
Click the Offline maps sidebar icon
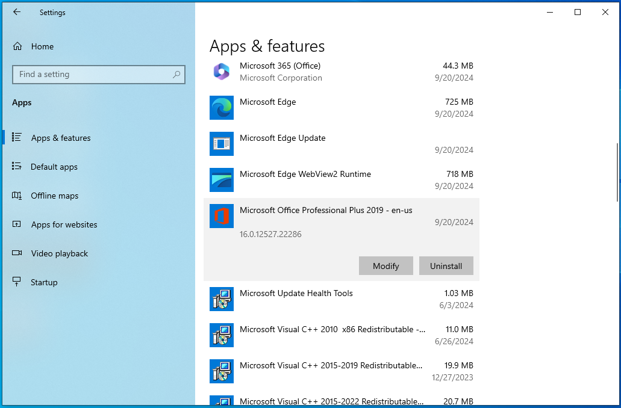coord(17,196)
